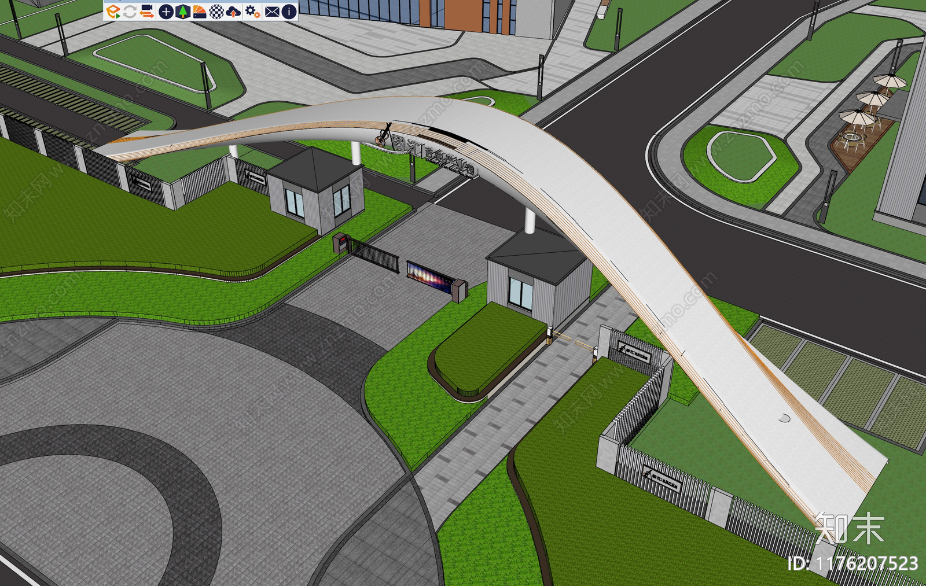
Task: Open the asset library tree icon
Action: click(x=182, y=11)
